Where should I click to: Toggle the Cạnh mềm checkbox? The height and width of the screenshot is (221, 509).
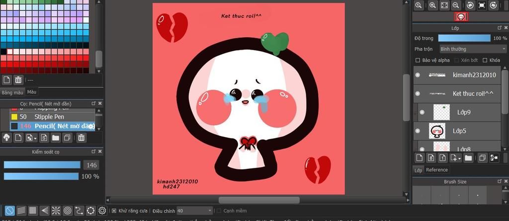coord(219,211)
